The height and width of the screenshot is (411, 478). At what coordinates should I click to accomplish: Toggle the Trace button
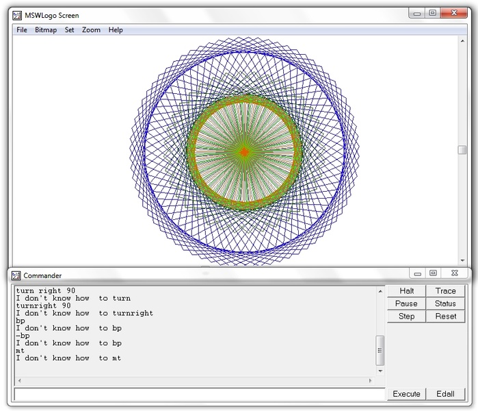click(x=445, y=291)
